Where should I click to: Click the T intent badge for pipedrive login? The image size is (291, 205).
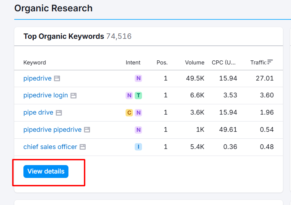click(138, 96)
